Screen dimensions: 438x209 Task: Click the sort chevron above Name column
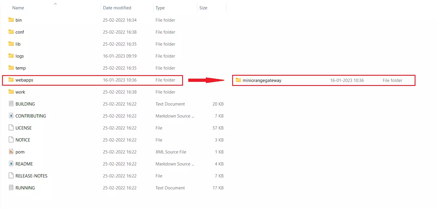point(55,4)
